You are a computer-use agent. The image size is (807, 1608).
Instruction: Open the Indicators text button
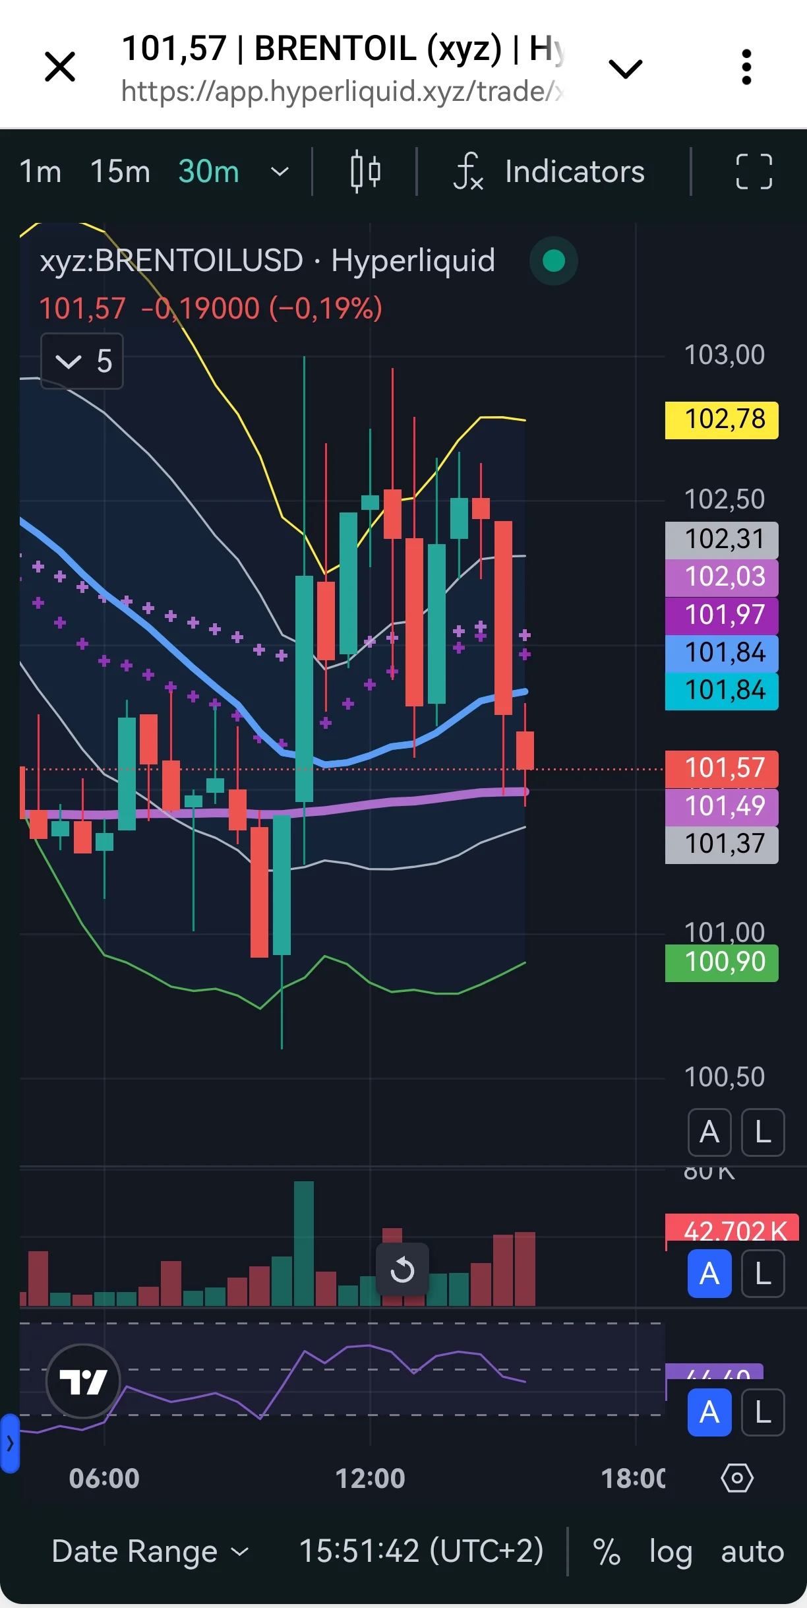pyautogui.click(x=574, y=171)
